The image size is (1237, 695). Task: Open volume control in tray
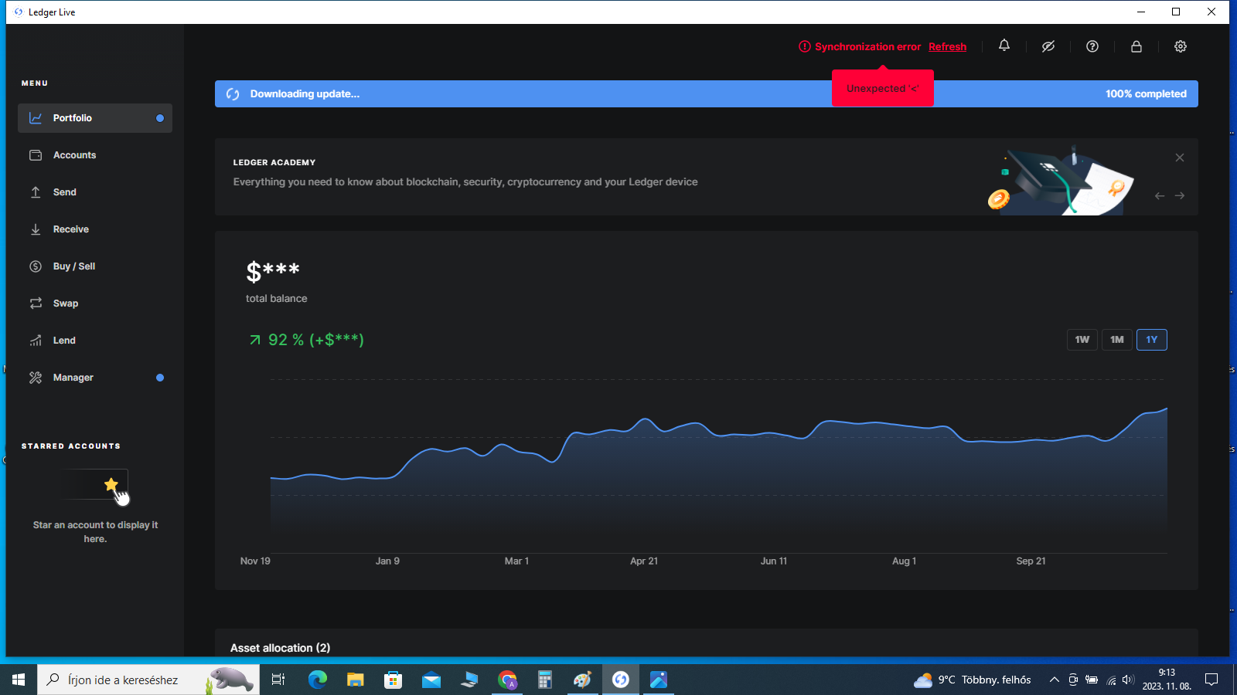(1127, 680)
